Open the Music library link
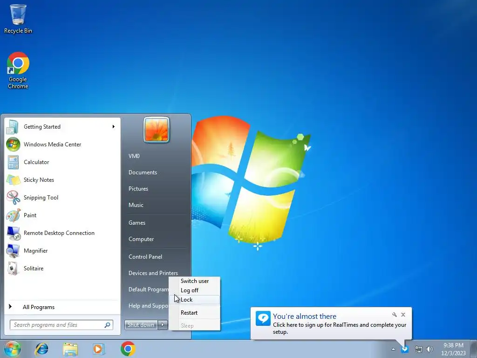Screen dimensions: 477x358 coord(136,205)
